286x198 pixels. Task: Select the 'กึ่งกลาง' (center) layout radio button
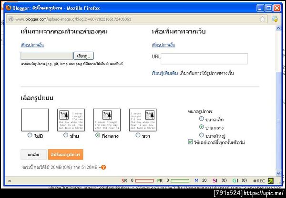point(98,135)
